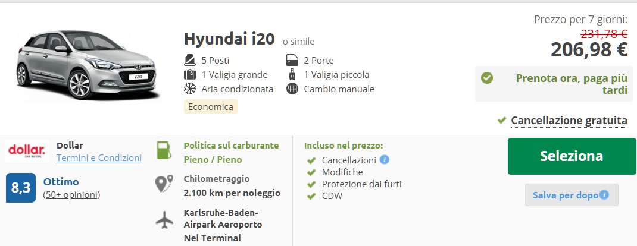Click the 8,3 rating badge
637x246 pixels.
point(21,188)
